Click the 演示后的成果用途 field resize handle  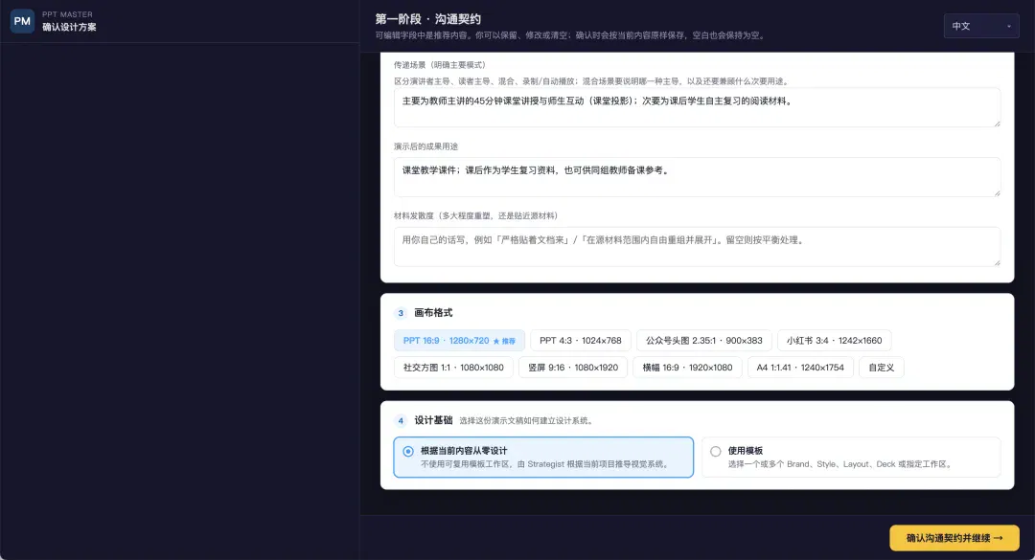997,192
